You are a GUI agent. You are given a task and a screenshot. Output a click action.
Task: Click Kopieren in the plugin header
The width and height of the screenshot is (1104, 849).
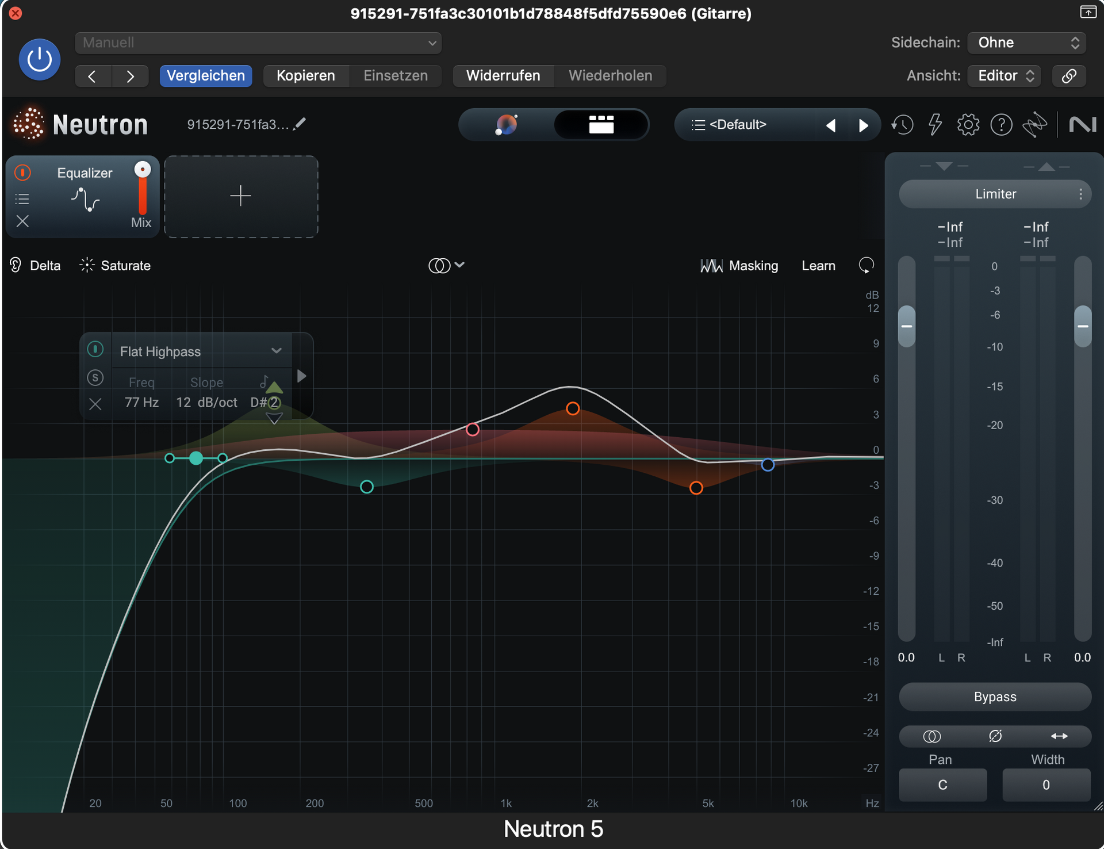(x=305, y=75)
